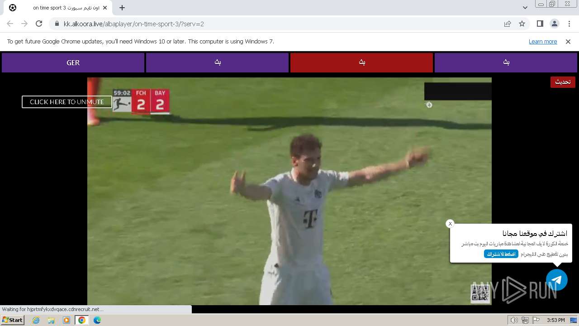Reload the current page
Viewport: 579px width, 326px height.
click(39, 24)
